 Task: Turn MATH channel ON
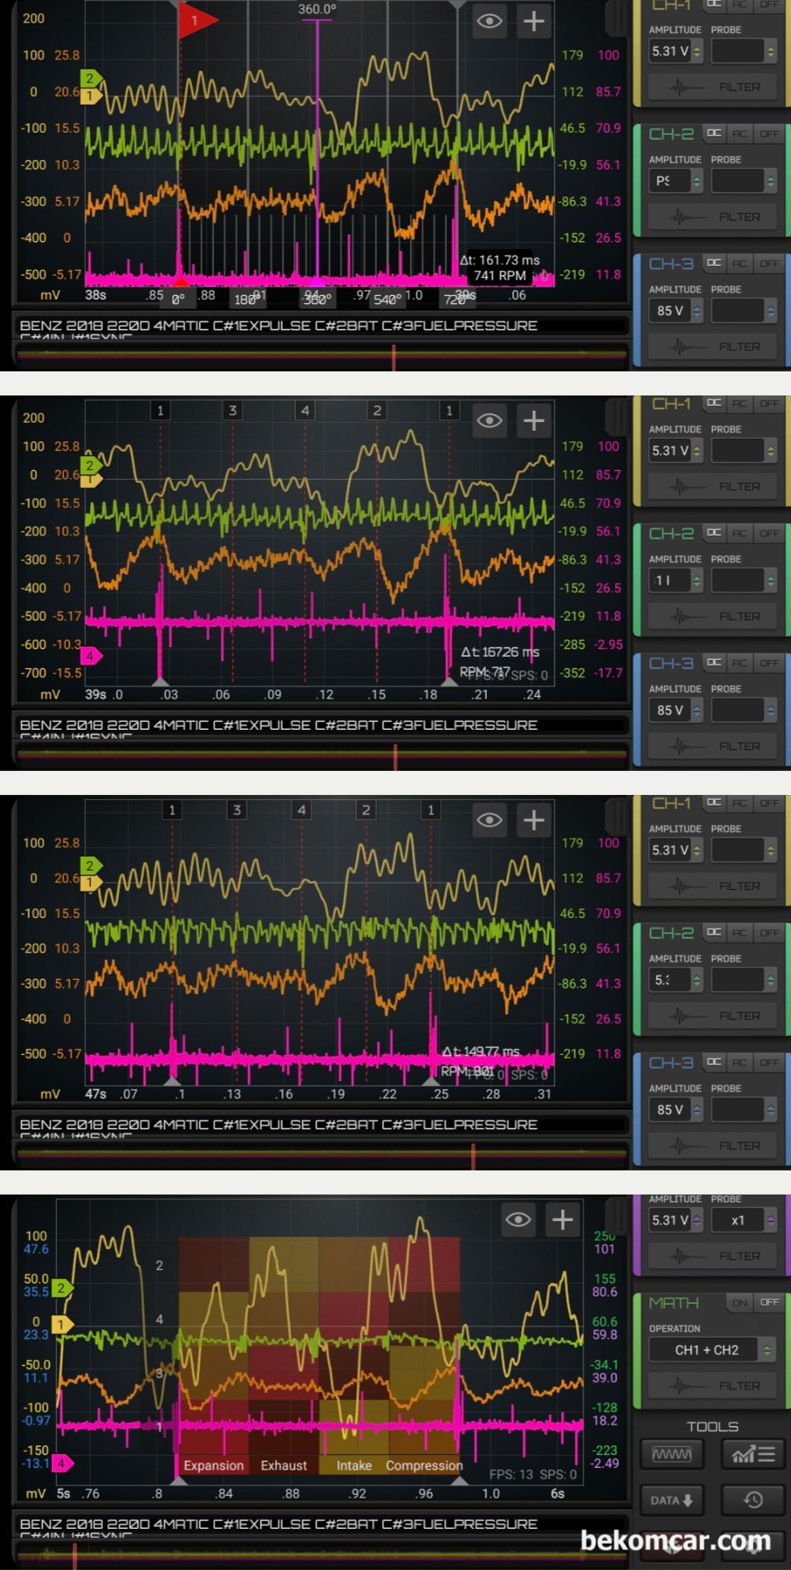pyautogui.click(x=740, y=1302)
